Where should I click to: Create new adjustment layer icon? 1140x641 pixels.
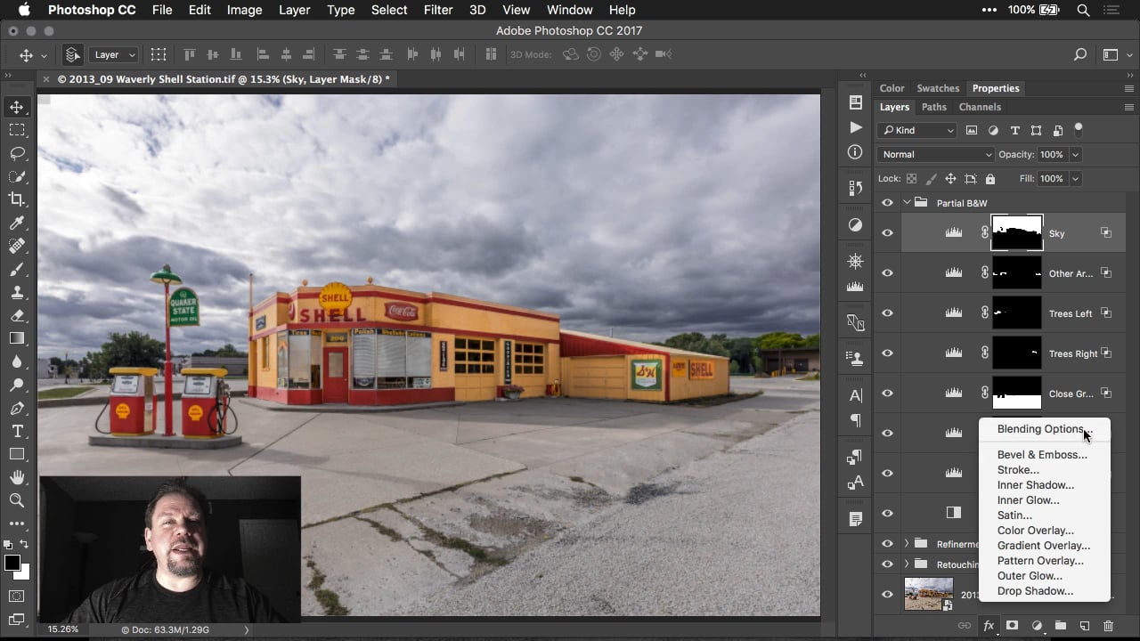(x=1037, y=626)
